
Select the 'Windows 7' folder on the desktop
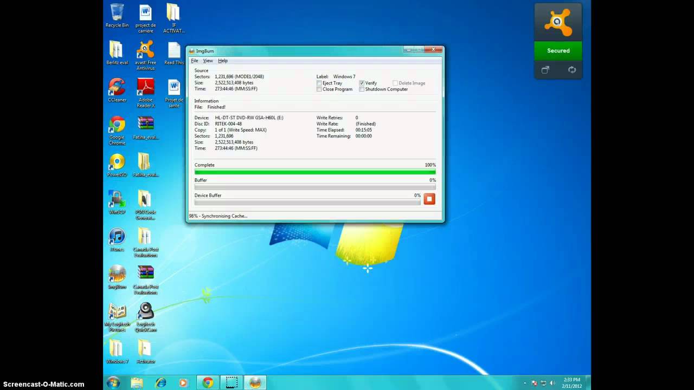coord(117,352)
